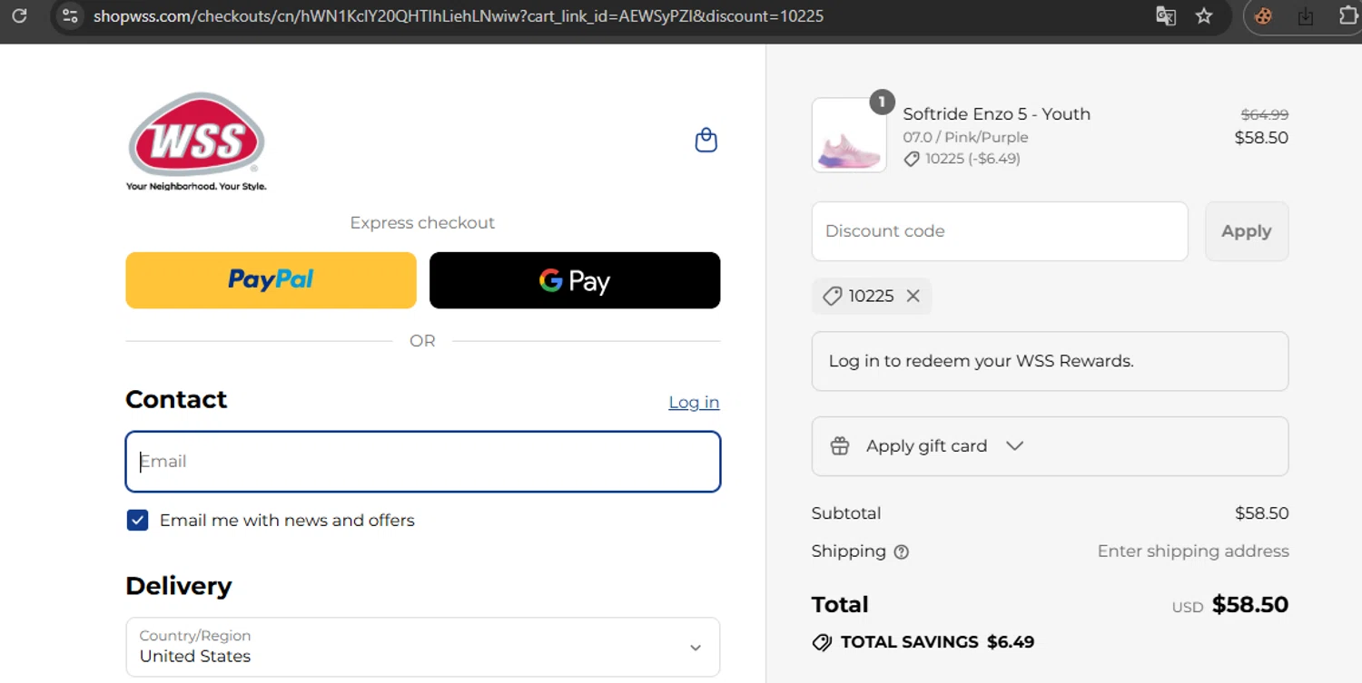This screenshot has width=1362, height=683.
Task: Reload the page with the refresh icon
Action: 19,15
